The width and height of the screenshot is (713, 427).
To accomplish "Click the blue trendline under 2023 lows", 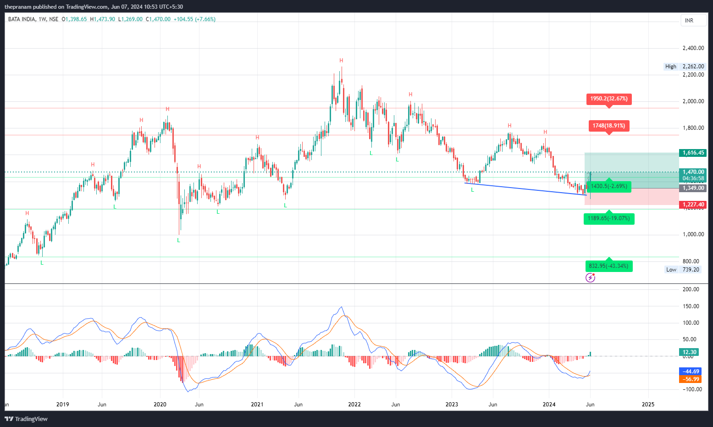I will [x=525, y=189].
